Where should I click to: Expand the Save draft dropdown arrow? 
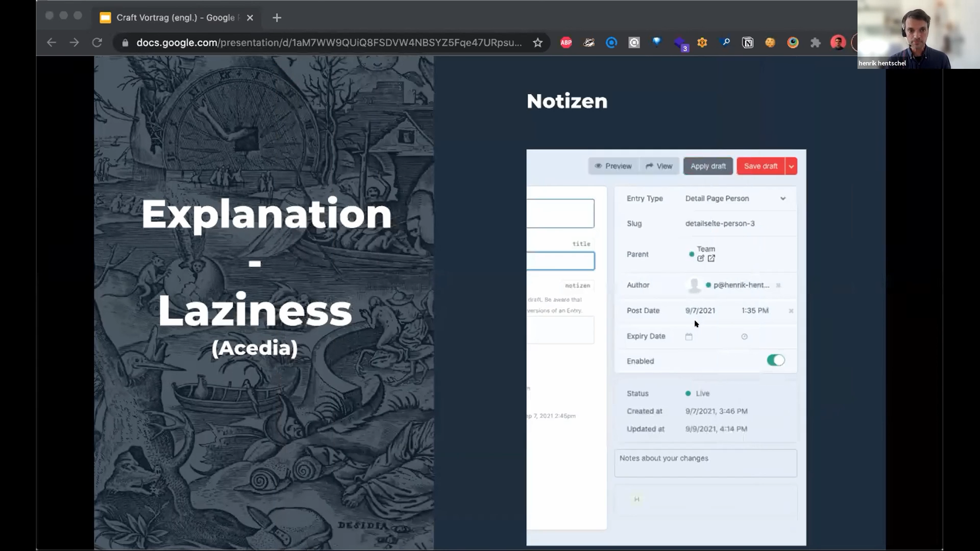coord(791,166)
